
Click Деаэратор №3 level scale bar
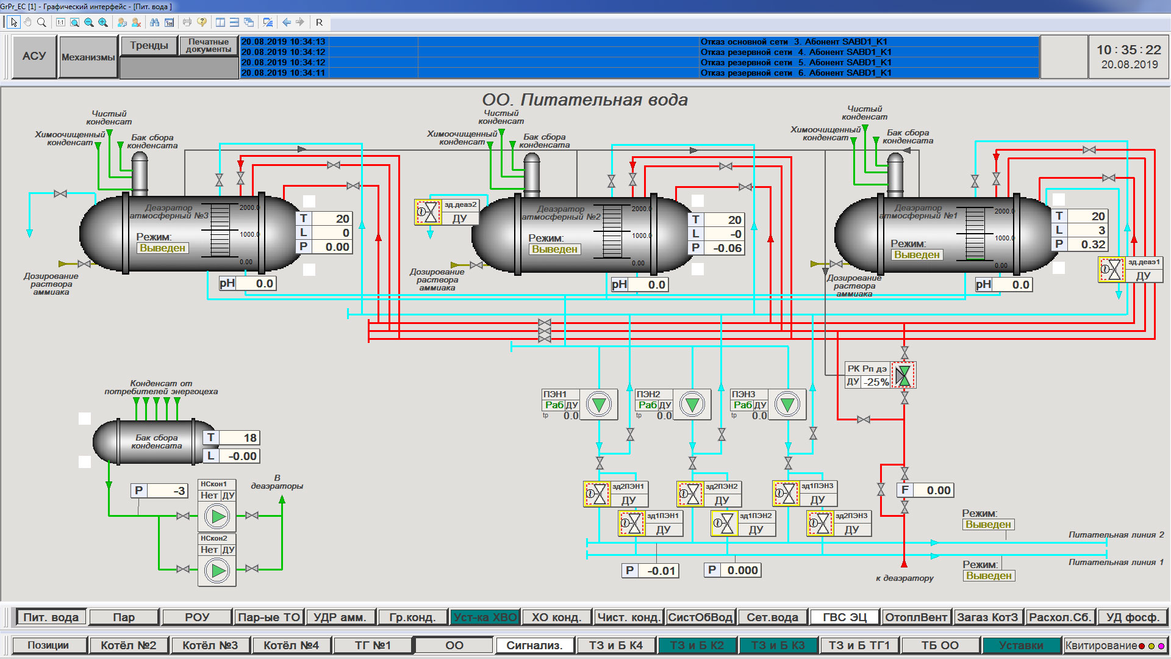pyautogui.click(x=220, y=230)
